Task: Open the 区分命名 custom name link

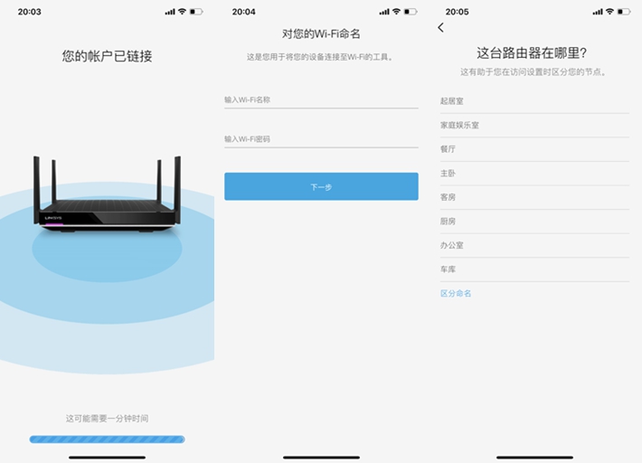Action: pyautogui.click(x=456, y=294)
